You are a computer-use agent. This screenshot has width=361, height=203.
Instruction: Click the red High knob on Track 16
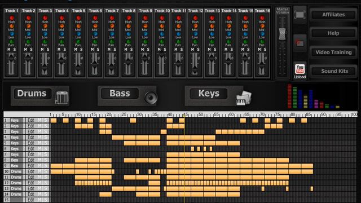click(x=262, y=17)
